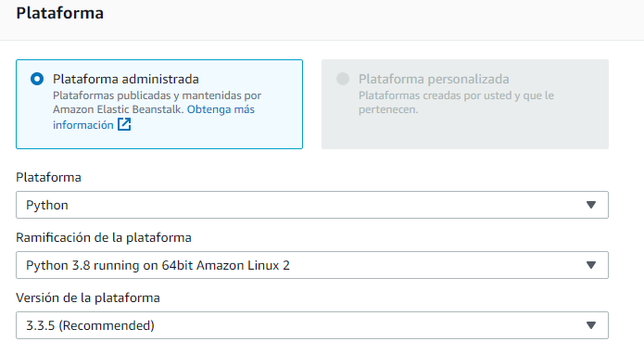Click the arrow of the Python dropdown
The height and width of the screenshot is (354, 644).
tap(591, 205)
